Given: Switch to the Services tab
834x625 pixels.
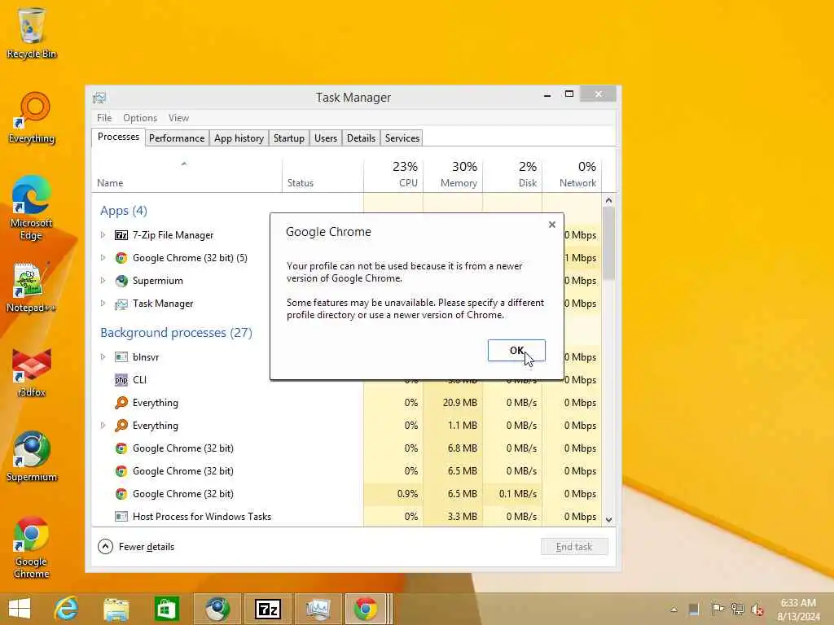Looking at the screenshot, I should point(402,138).
